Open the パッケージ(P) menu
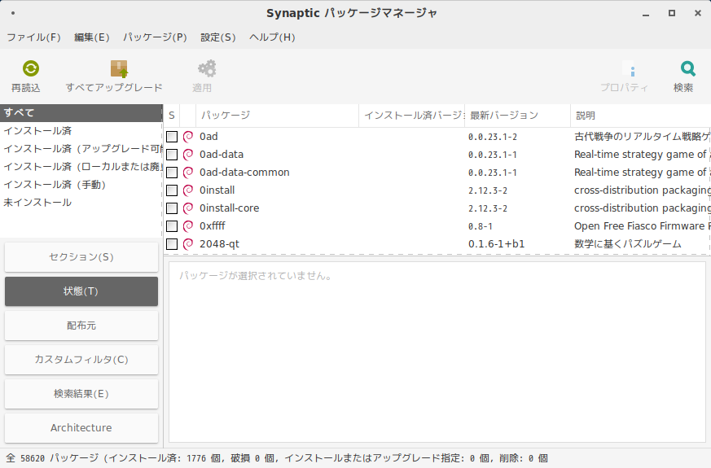Viewport: 711px width, 468px height. click(155, 37)
